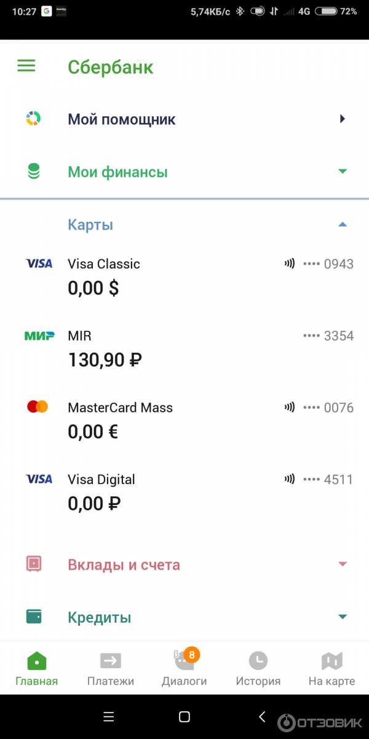Open the hamburger menu
The image size is (369, 739).
tap(26, 66)
